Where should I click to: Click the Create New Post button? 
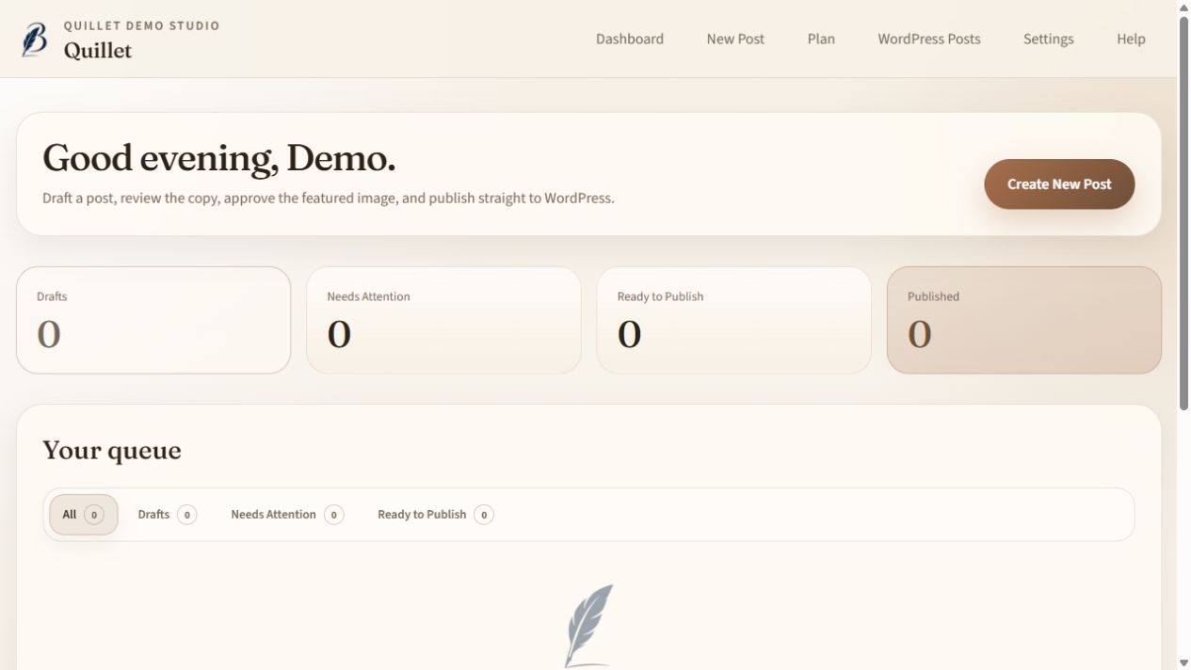pyautogui.click(x=1059, y=183)
